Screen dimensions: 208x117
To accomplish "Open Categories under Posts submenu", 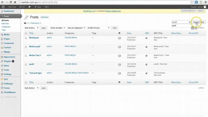I will pyautogui.click(x=6, y=27).
